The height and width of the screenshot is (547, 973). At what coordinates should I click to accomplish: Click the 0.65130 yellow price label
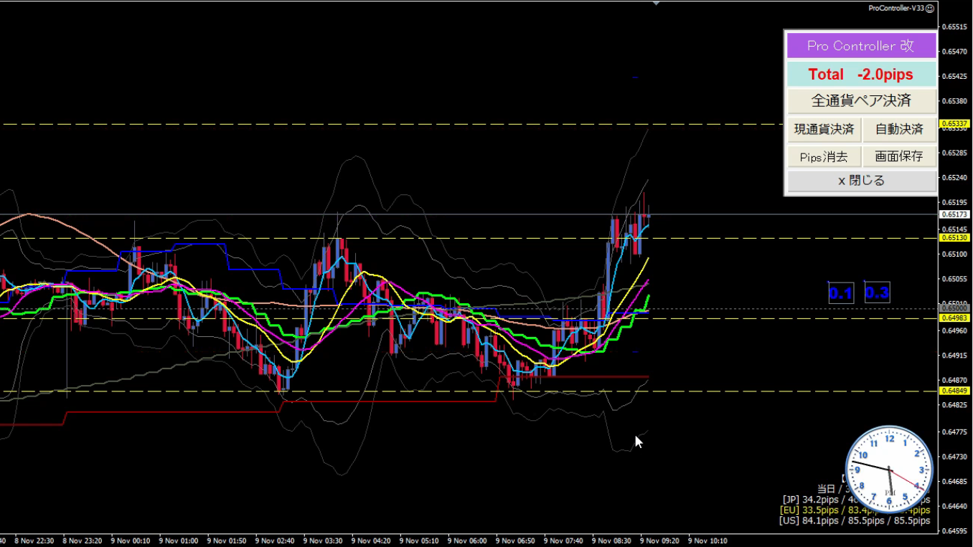(955, 237)
